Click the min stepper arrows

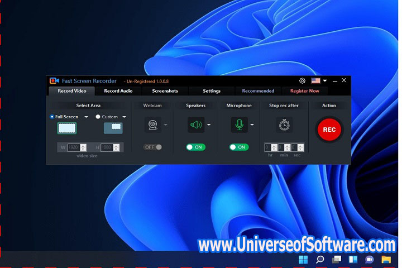287,147
